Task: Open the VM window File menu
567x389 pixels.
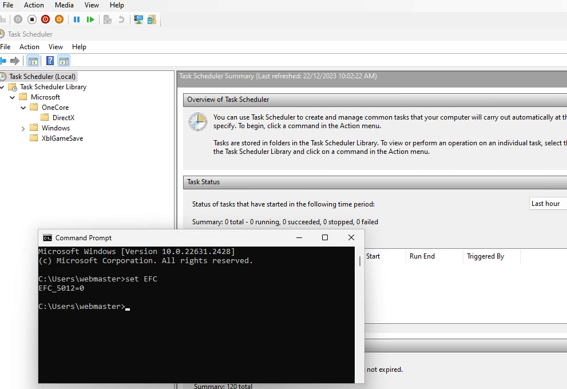Action: pyautogui.click(x=8, y=5)
